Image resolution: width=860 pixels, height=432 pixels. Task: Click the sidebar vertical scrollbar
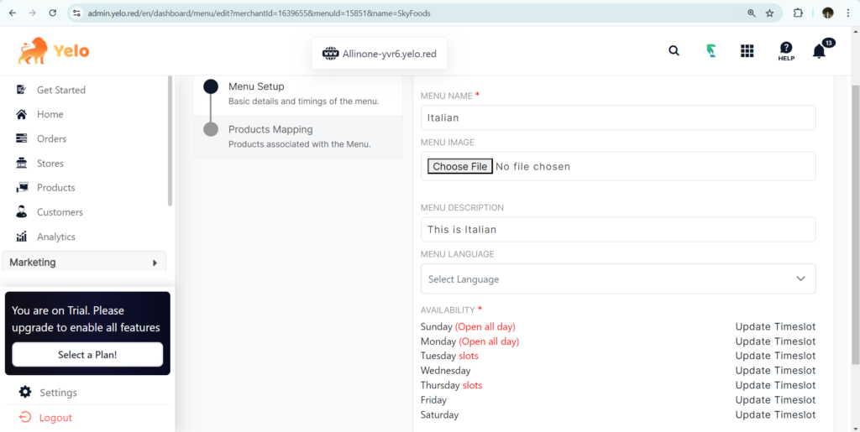pyautogui.click(x=170, y=141)
